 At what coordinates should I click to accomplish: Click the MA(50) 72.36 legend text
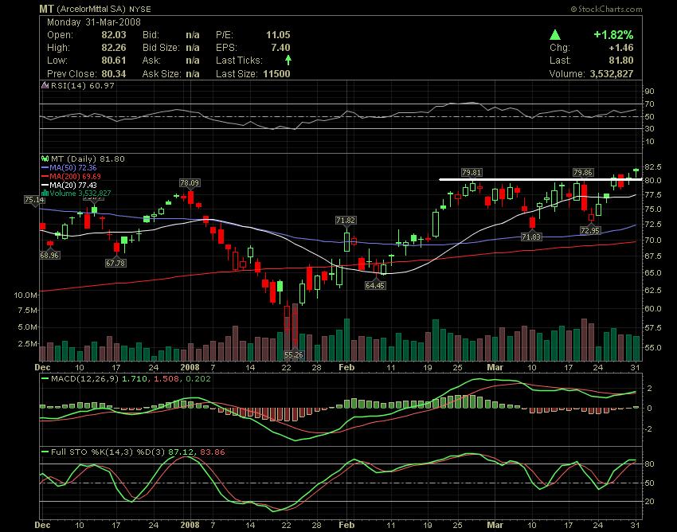pos(73,167)
